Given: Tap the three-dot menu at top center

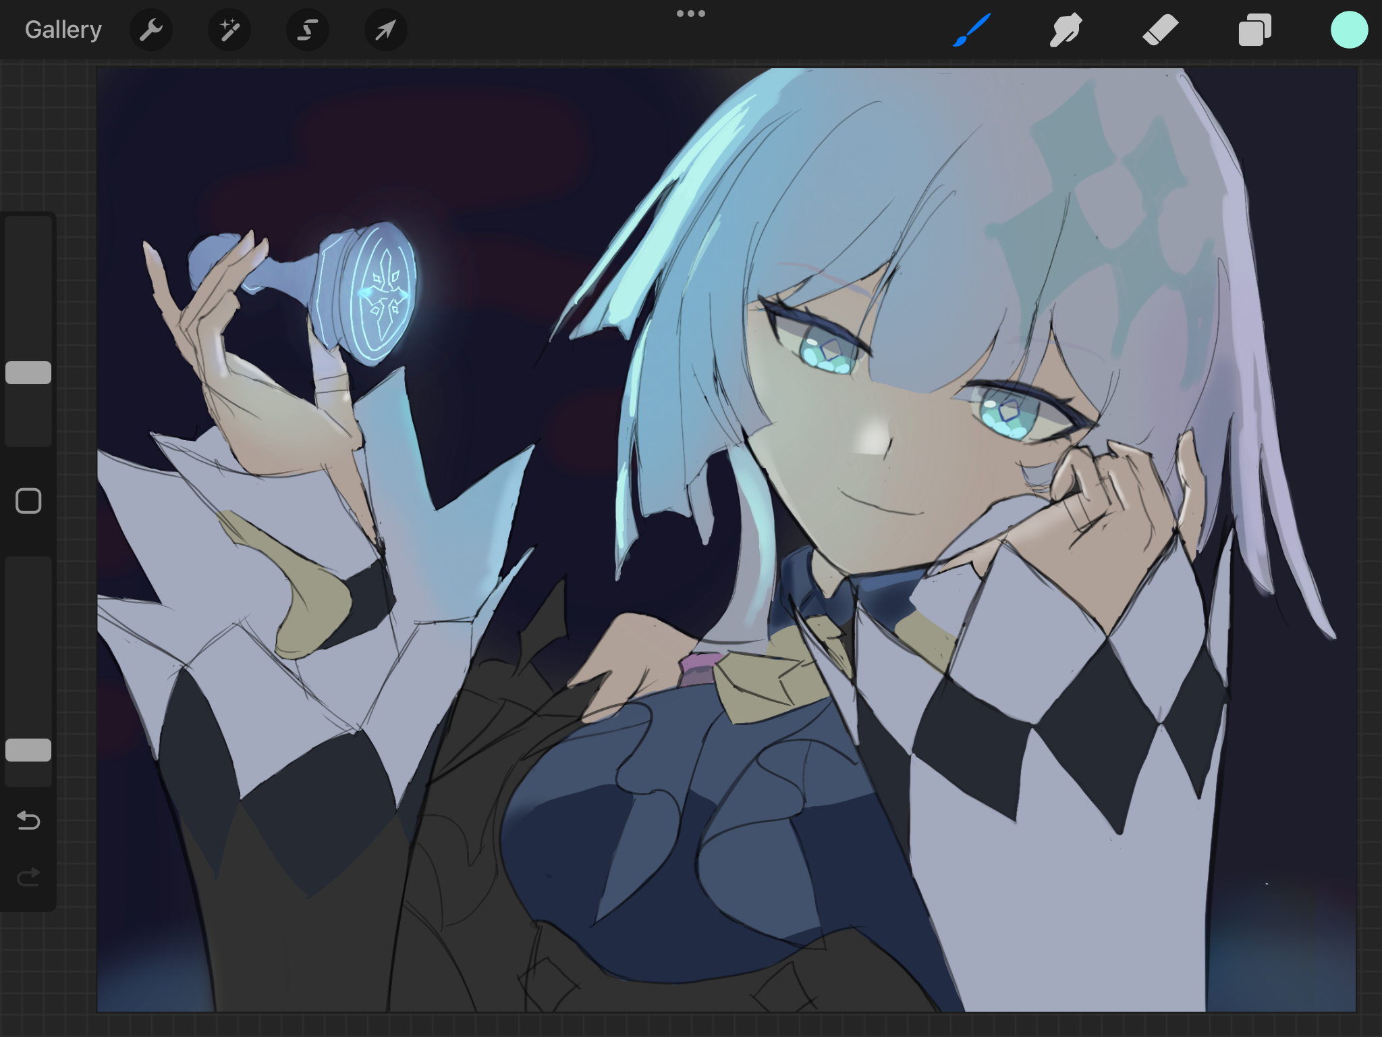Looking at the screenshot, I should point(691,14).
